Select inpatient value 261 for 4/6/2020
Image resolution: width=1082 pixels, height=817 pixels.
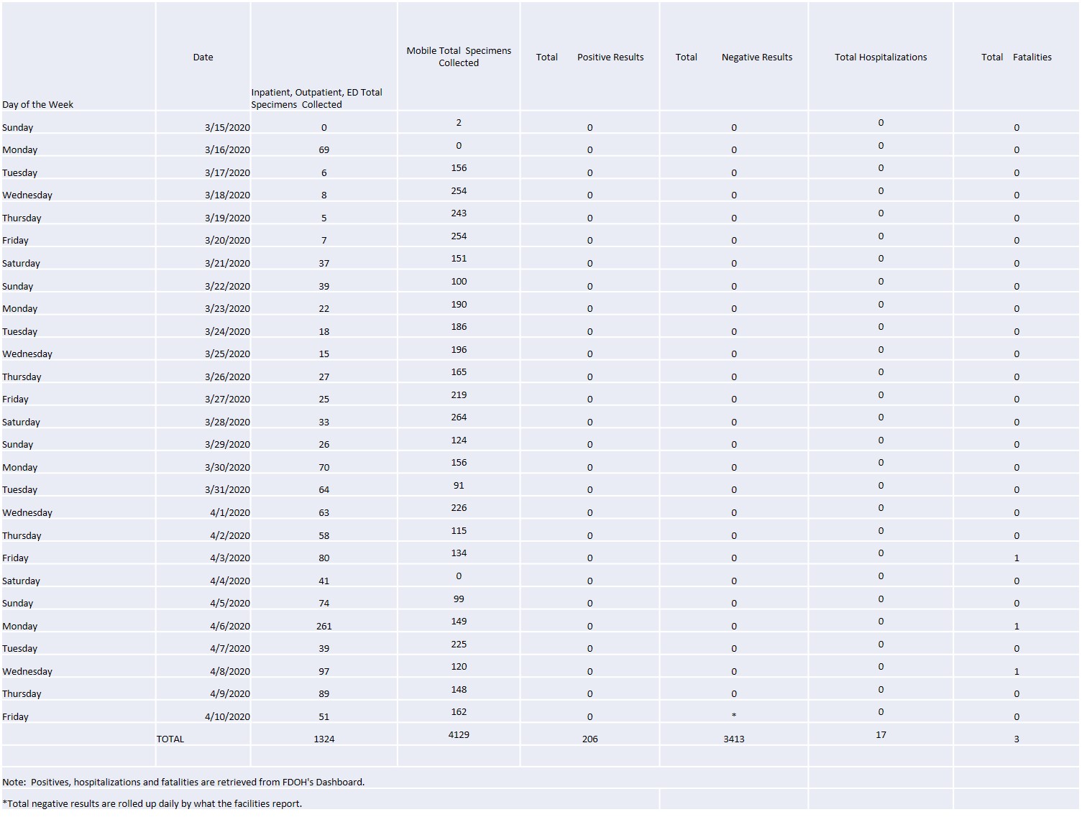click(324, 626)
